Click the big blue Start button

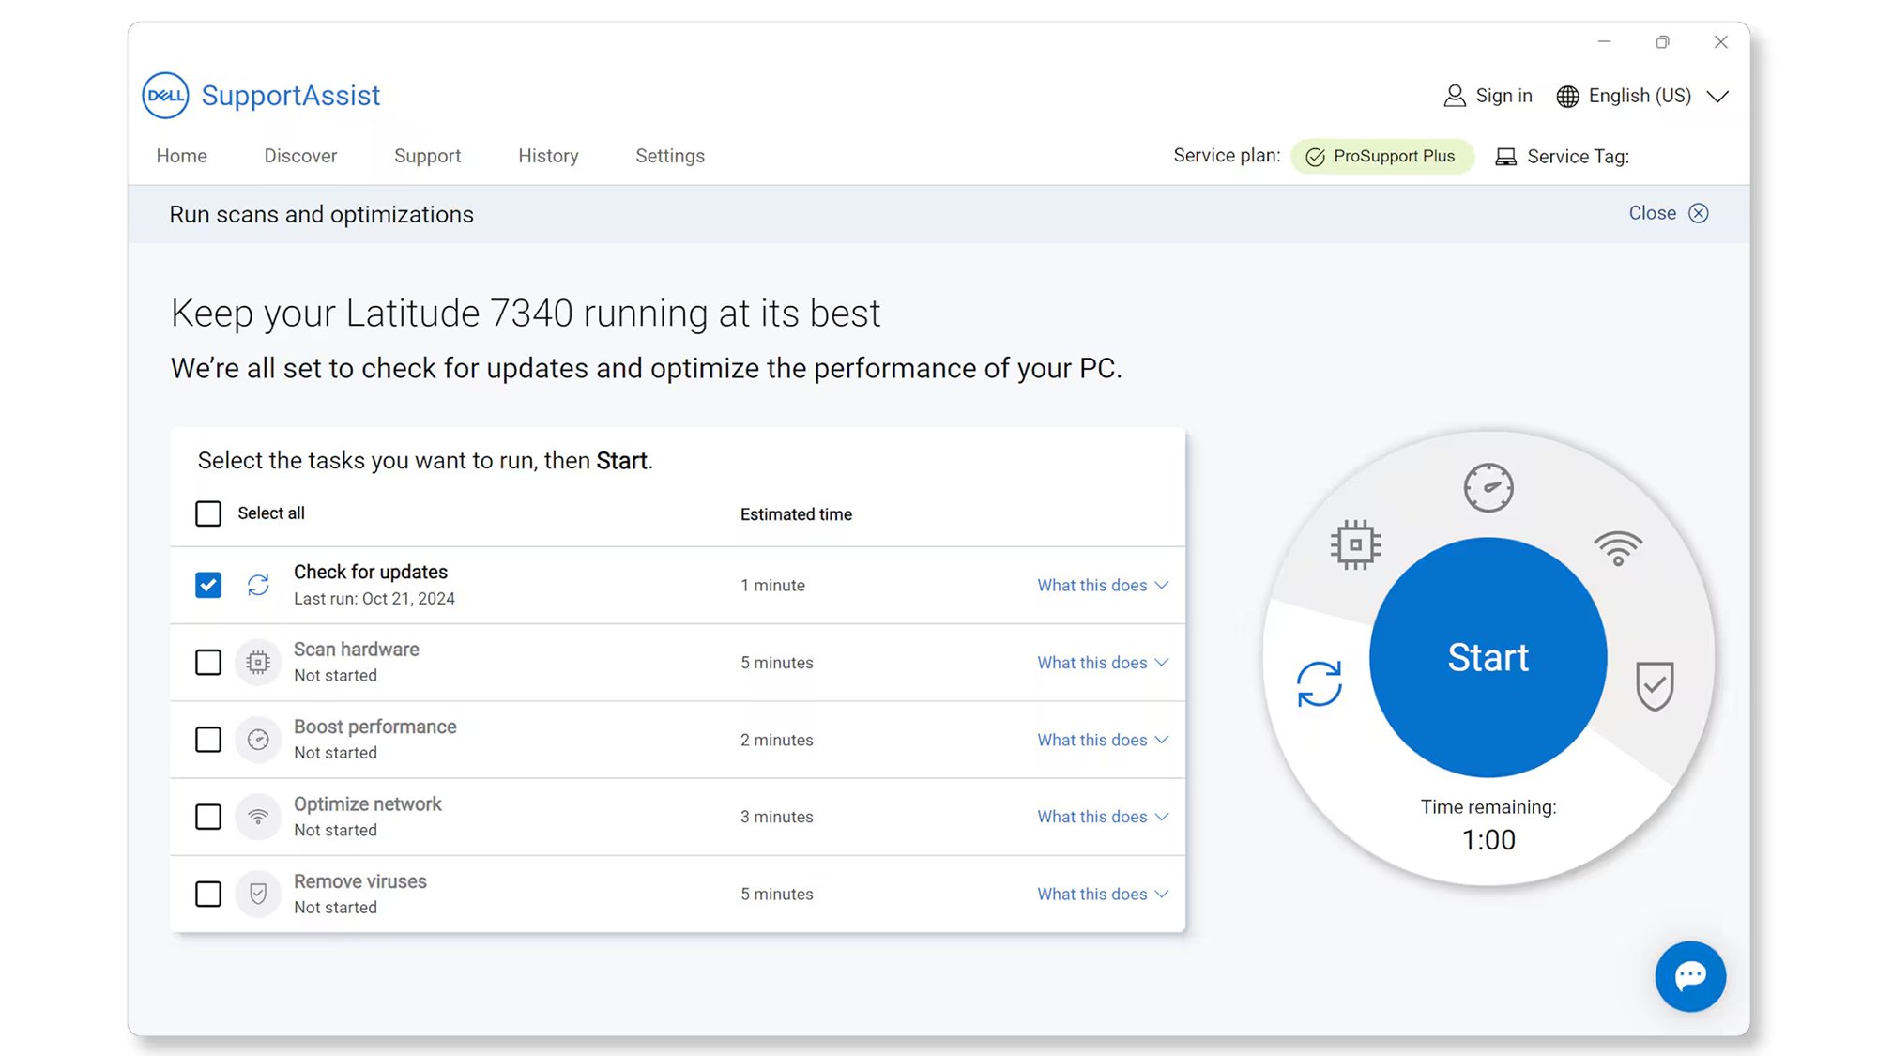click(x=1488, y=657)
